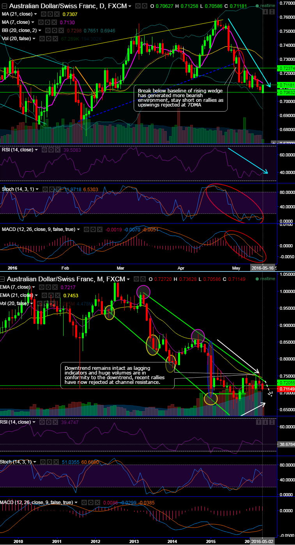The width and height of the screenshot is (295, 545).
Task: Remove the BB (20, close, 2) indicator
Action: point(61,30)
